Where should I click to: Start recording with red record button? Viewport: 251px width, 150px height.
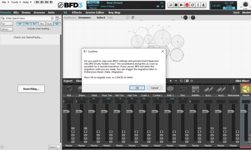tap(187, 5)
